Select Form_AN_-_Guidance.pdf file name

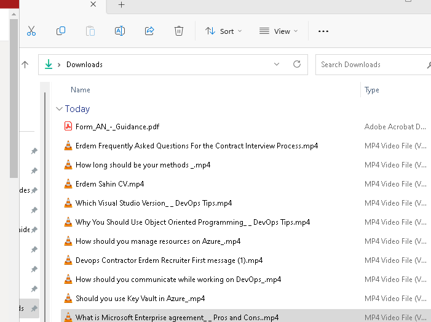point(117,127)
